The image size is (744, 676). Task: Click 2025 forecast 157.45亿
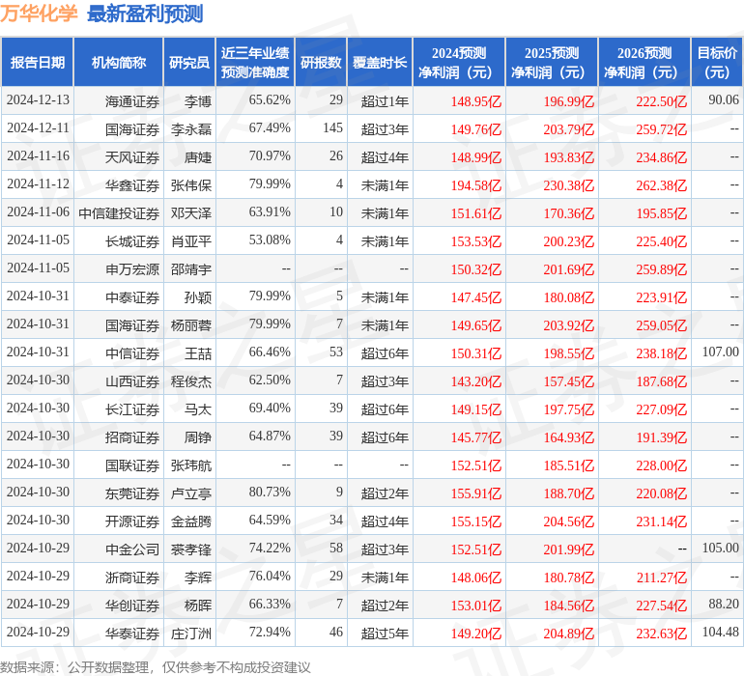(568, 380)
